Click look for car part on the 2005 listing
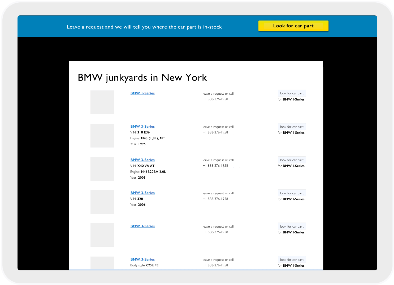 click(292, 160)
